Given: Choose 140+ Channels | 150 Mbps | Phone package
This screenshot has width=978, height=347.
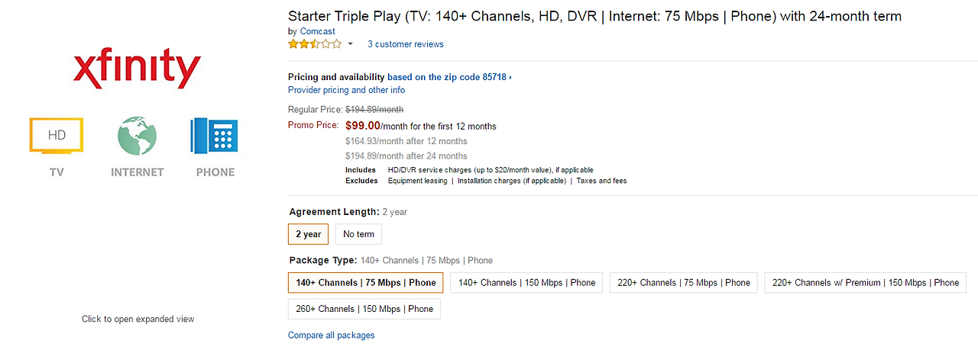Looking at the screenshot, I should 526,283.
